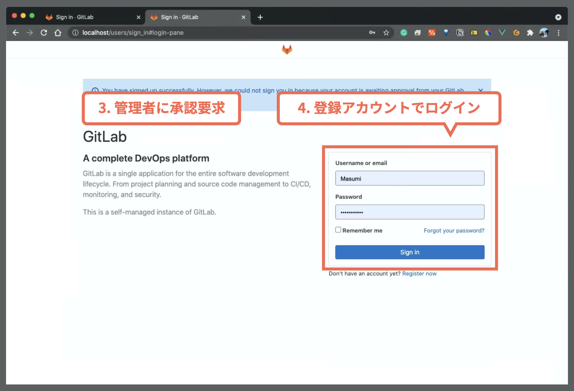
Task: Close the first Sign in GitLab tab
Action: pyautogui.click(x=139, y=17)
